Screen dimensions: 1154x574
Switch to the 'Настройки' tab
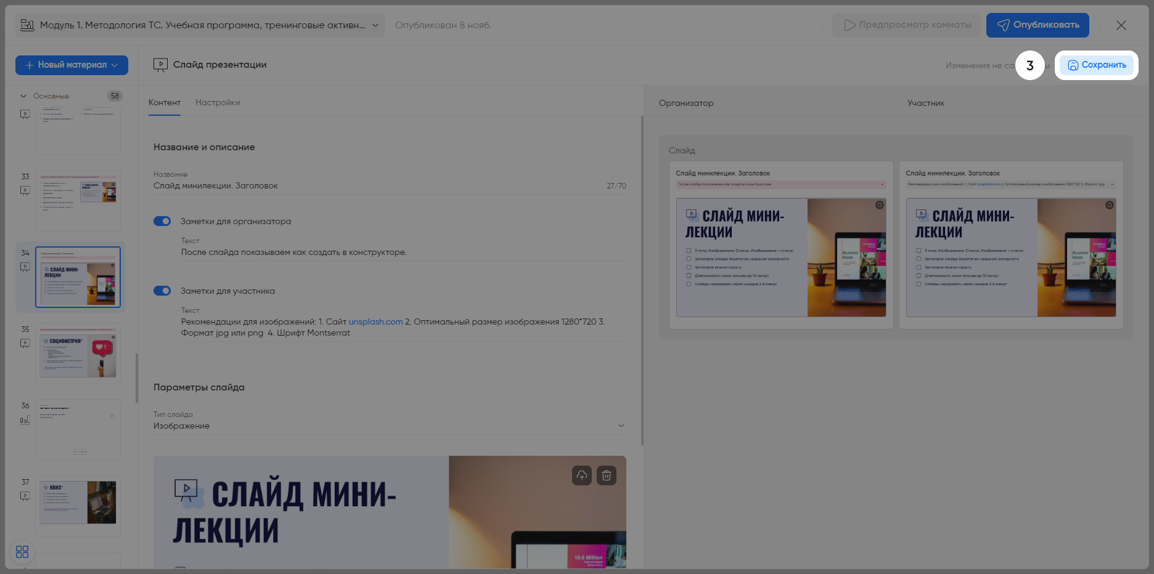pyautogui.click(x=218, y=103)
